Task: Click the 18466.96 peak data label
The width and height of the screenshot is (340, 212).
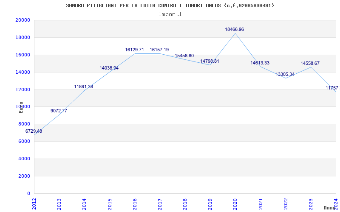Action: coord(234,30)
